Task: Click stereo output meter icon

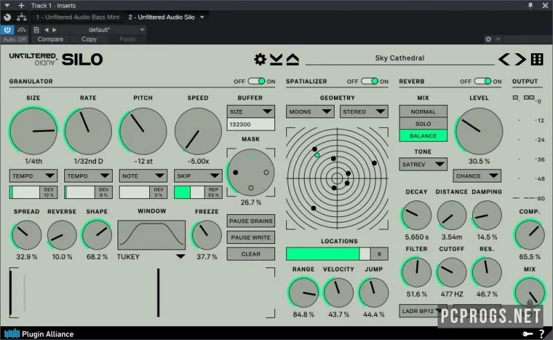Action: coord(529,97)
